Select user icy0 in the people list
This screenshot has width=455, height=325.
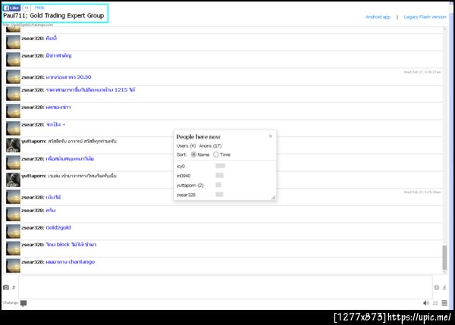[x=180, y=167]
